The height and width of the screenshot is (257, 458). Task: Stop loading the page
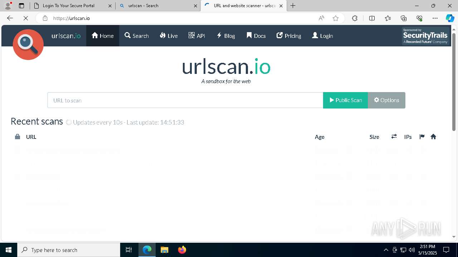26,18
